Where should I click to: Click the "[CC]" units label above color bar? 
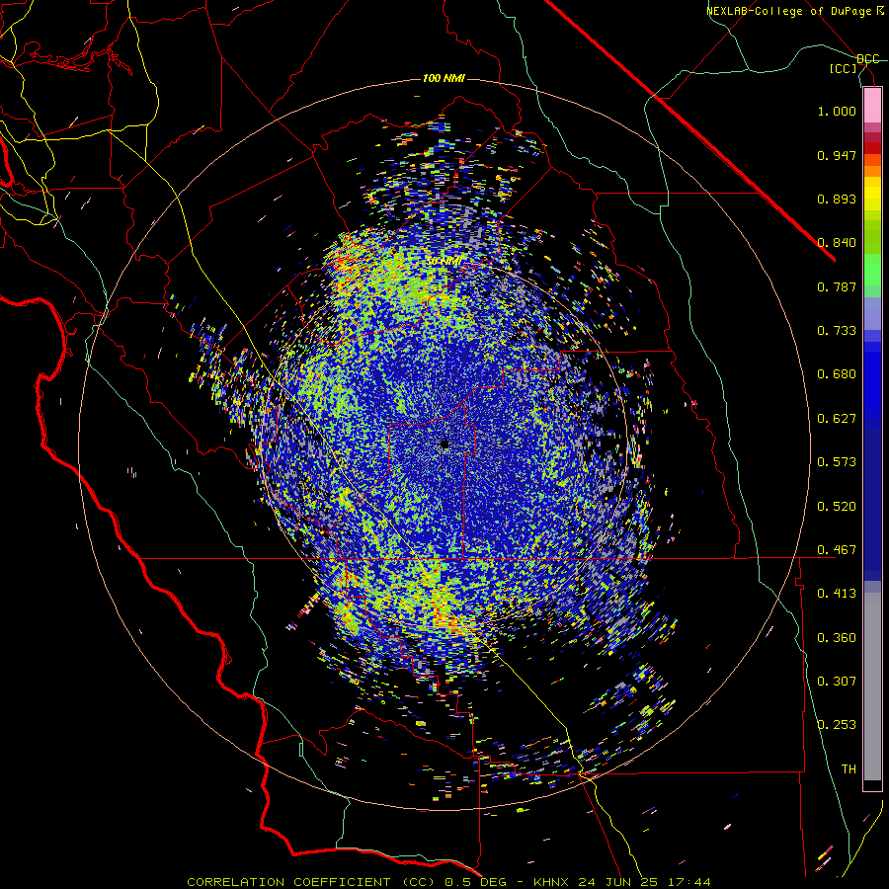(843, 68)
